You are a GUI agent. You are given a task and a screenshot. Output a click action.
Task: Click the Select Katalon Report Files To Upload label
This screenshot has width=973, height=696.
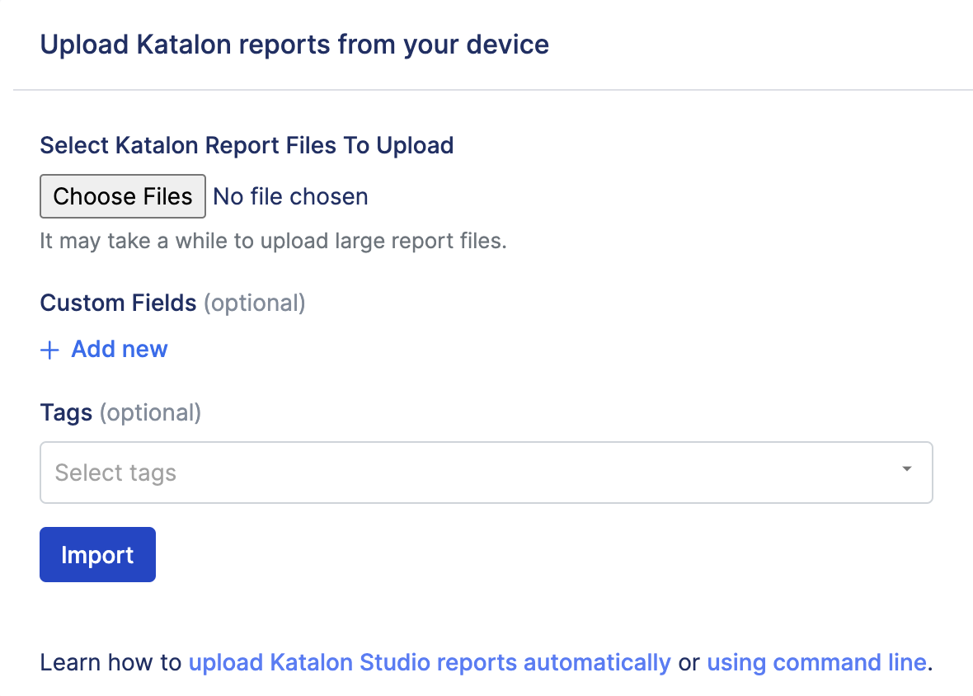tap(247, 146)
